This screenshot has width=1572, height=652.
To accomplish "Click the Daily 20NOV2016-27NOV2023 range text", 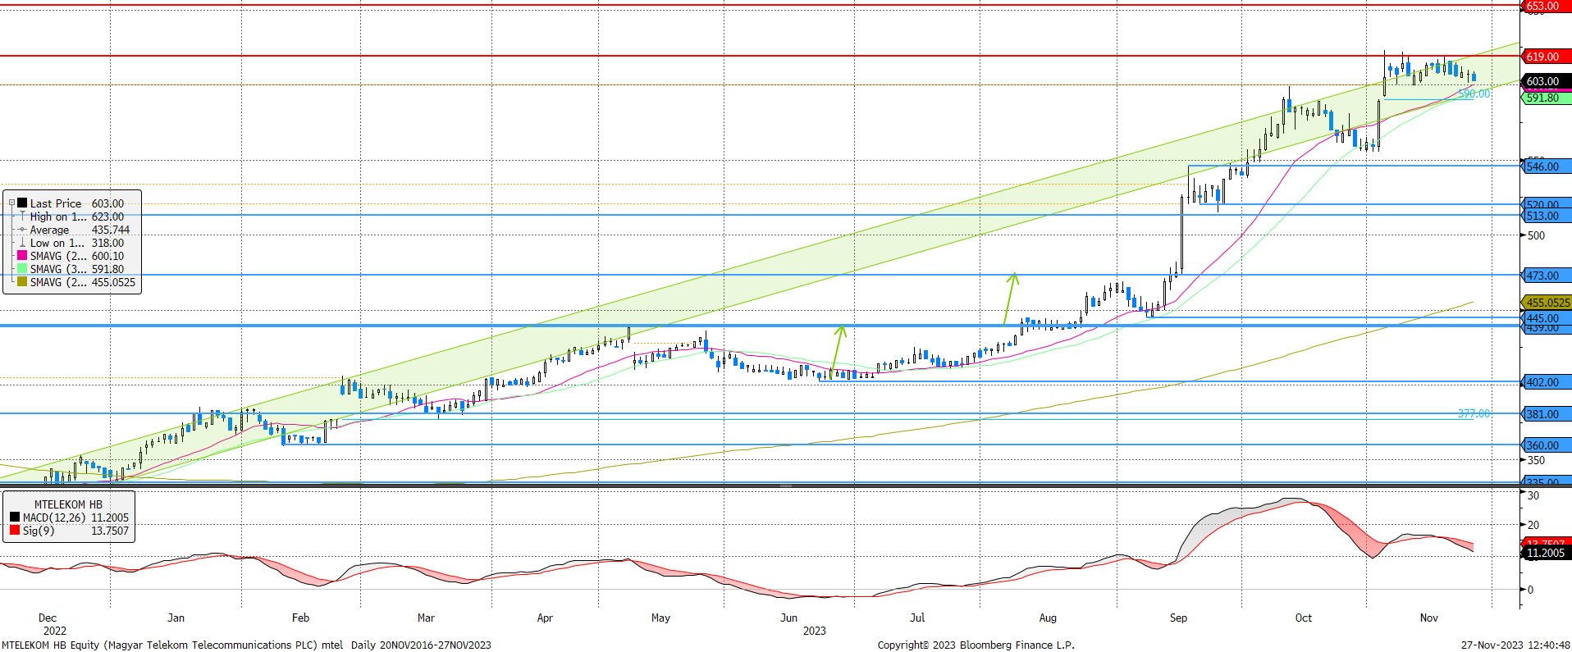I will [x=421, y=645].
